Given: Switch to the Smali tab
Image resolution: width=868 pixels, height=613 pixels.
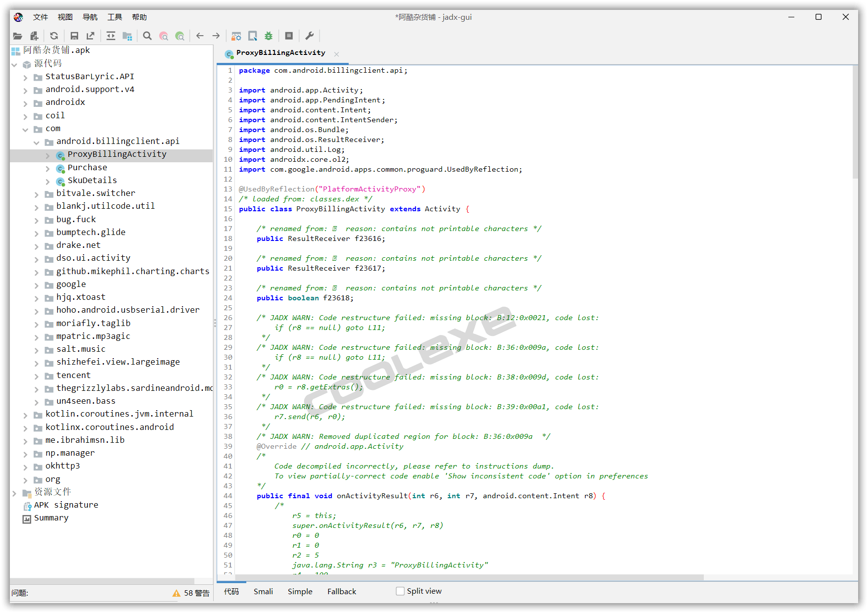Looking at the screenshot, I should pos(263,591).
